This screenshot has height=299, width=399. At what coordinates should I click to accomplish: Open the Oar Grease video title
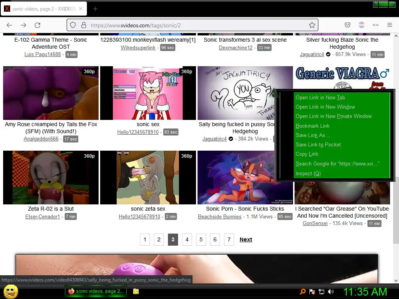coord(342,212)
